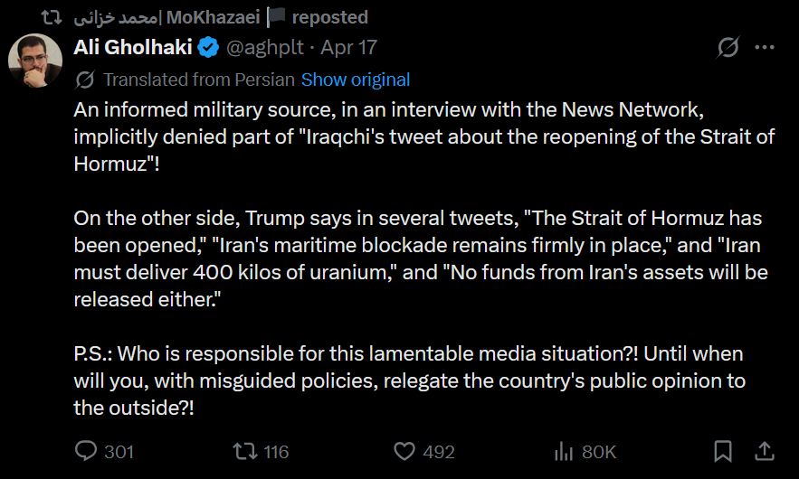799x479 pixels.
Task: Click the 301 replies count
Action: coord(119,452)
